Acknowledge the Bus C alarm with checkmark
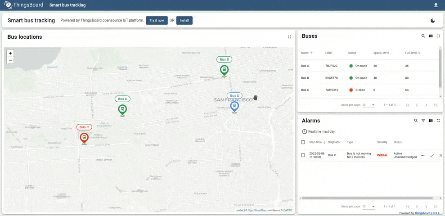 (x=432, y=155)
